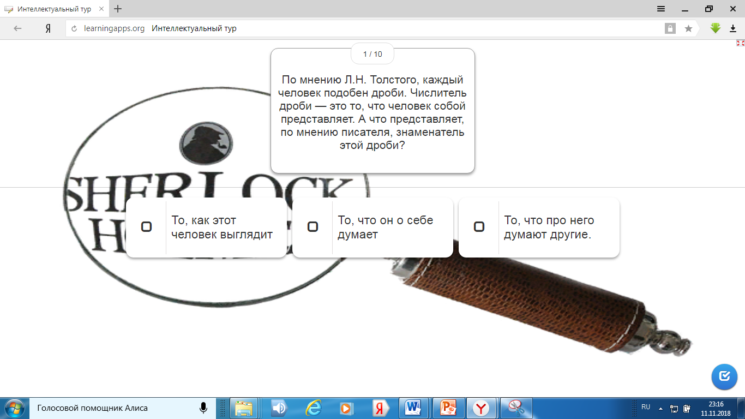
Task: Click the blue check-answer button
Action: (724, 376)
